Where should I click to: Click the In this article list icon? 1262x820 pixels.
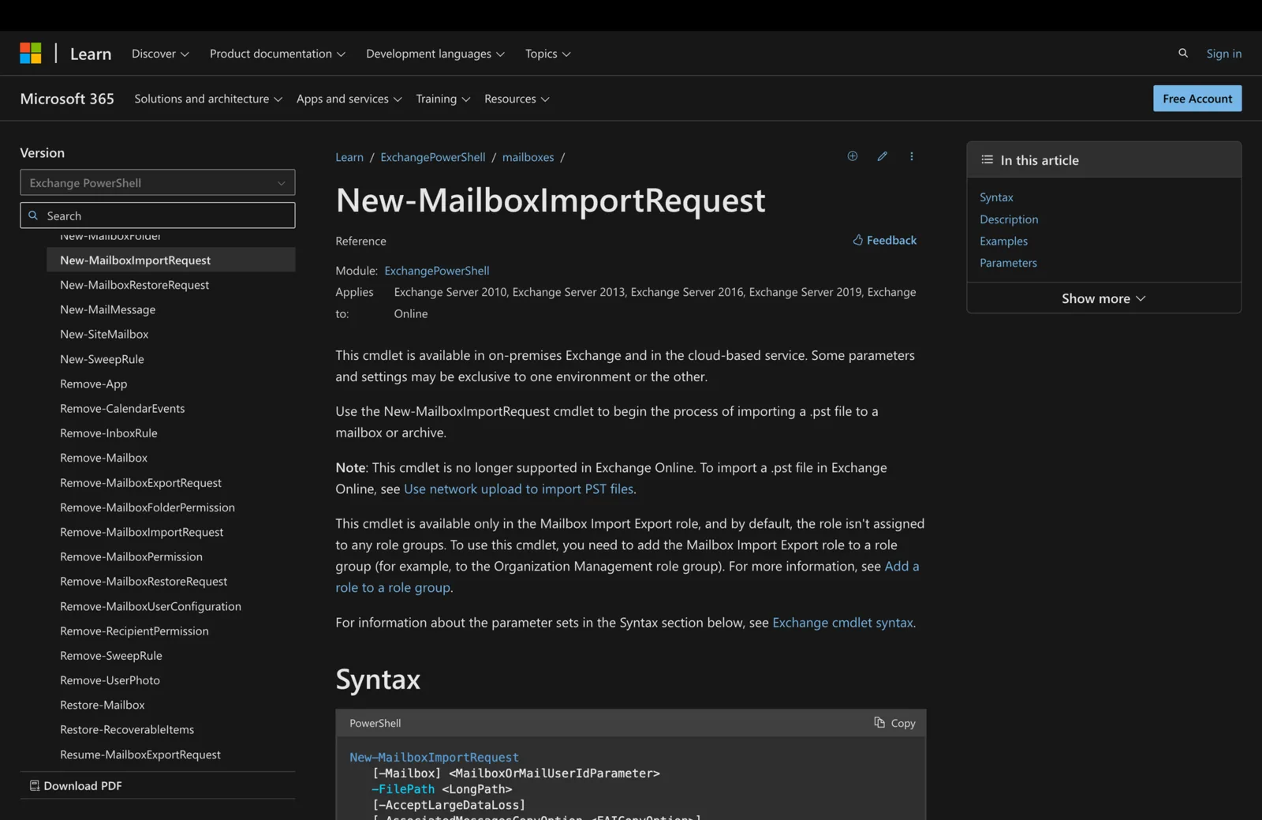[987, 159]
